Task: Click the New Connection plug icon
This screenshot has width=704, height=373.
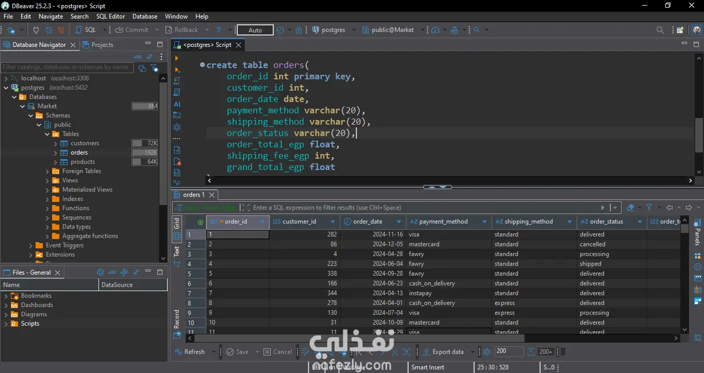Action: coord(11,30)
